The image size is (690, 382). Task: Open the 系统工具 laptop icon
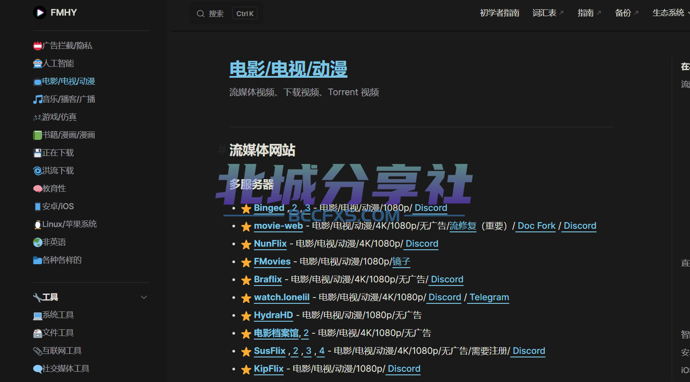(38, 315)
